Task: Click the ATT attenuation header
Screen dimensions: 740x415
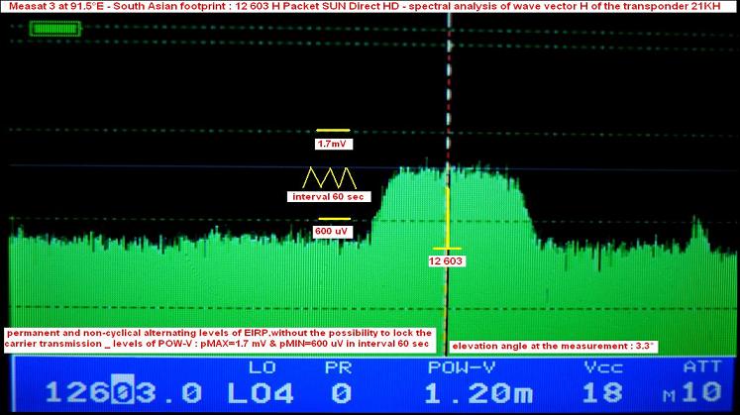Action: (698, 366)
